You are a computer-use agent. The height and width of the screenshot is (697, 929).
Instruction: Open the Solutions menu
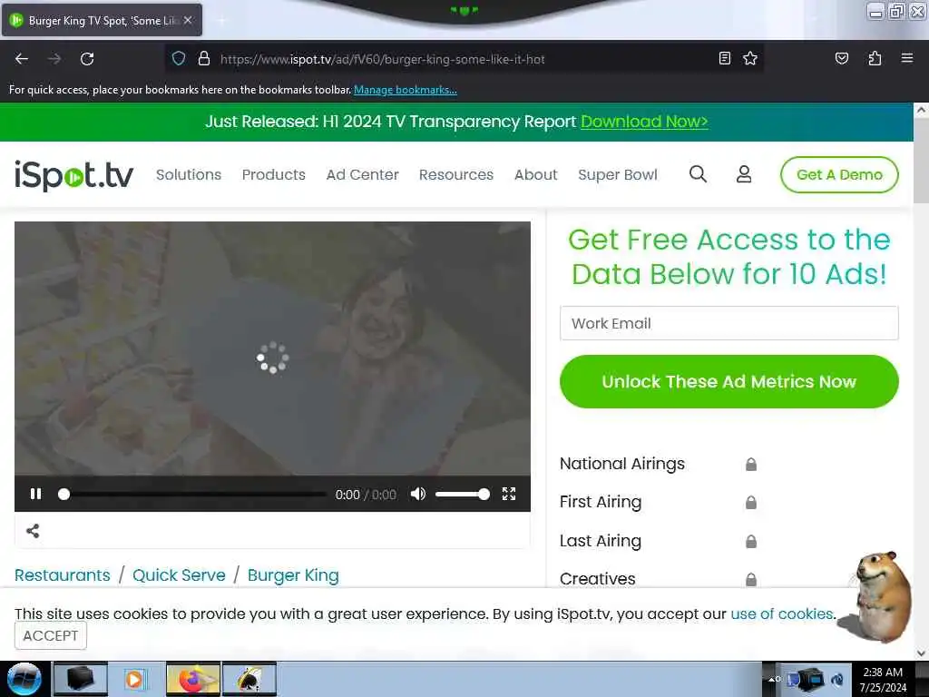[x=189, y=175]
